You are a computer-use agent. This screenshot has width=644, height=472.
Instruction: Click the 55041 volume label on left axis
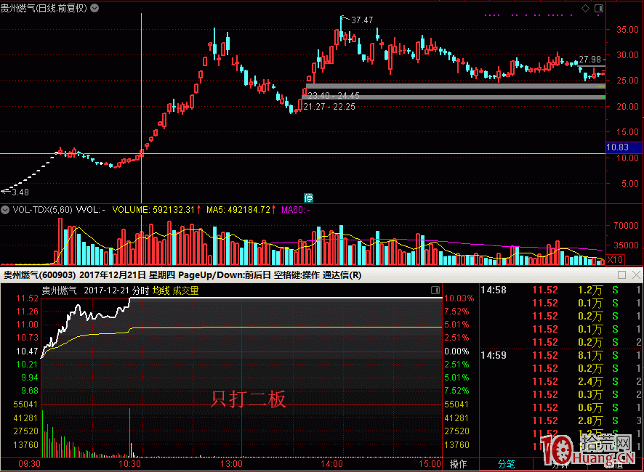(x=25, y=404)
